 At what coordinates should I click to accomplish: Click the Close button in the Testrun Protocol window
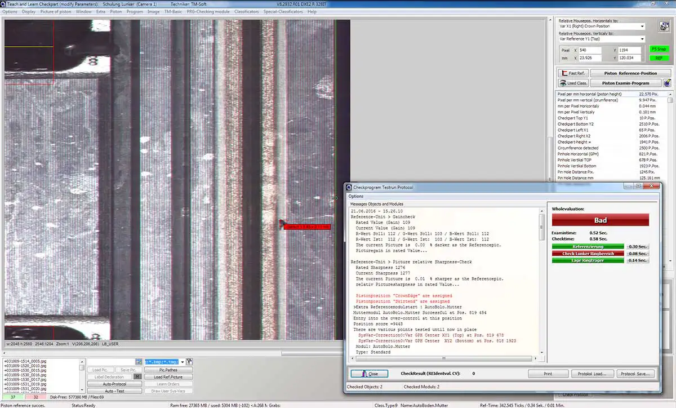pyautogui.click(x=369, y=374)
